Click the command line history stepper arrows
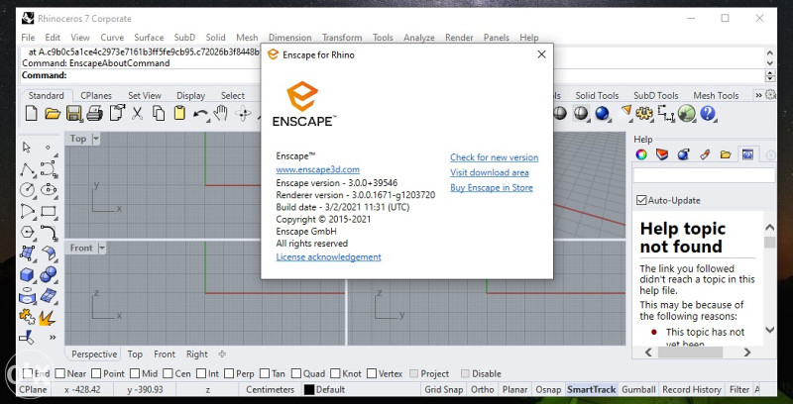 (770, 75)
